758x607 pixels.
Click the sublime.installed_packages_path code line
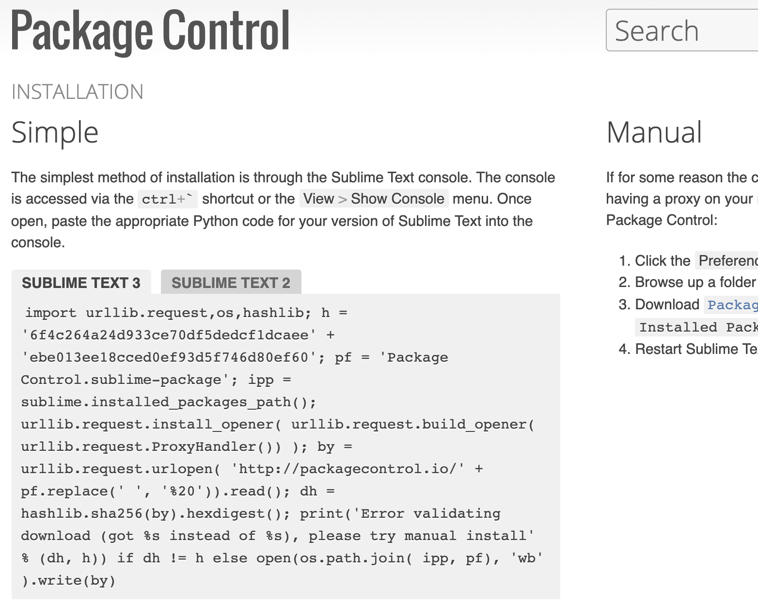168,401
